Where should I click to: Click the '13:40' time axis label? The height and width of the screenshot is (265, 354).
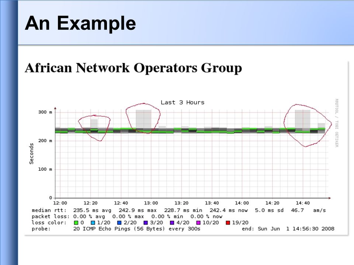212,203
